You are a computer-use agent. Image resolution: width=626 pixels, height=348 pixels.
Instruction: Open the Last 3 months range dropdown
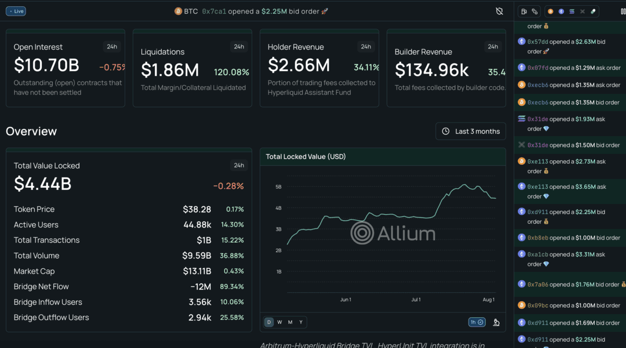pos(471,131)
